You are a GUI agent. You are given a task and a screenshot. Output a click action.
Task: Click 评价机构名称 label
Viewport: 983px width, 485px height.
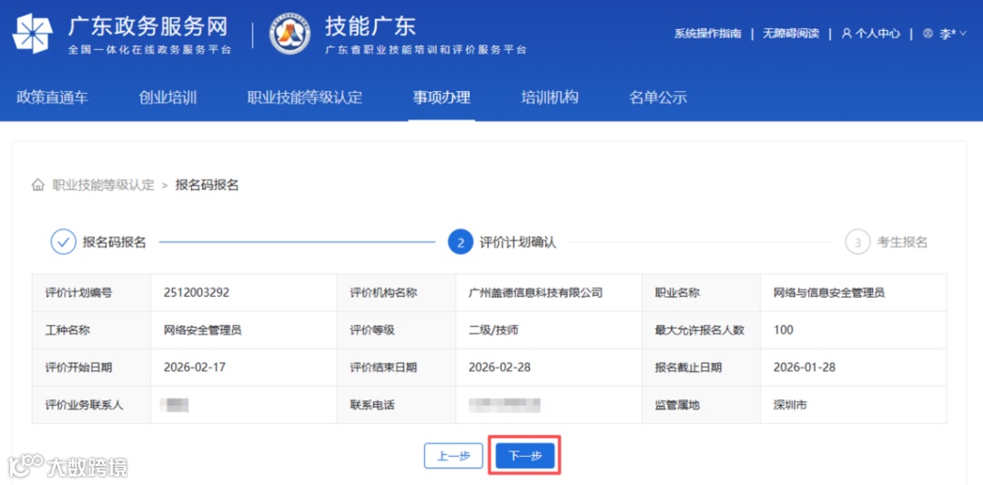point(384,293)
